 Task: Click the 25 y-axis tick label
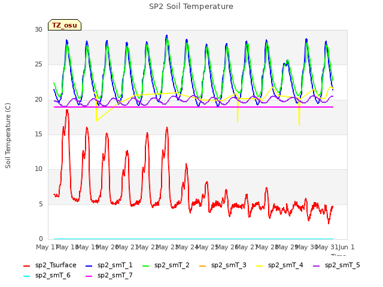(x=38, y=65)
